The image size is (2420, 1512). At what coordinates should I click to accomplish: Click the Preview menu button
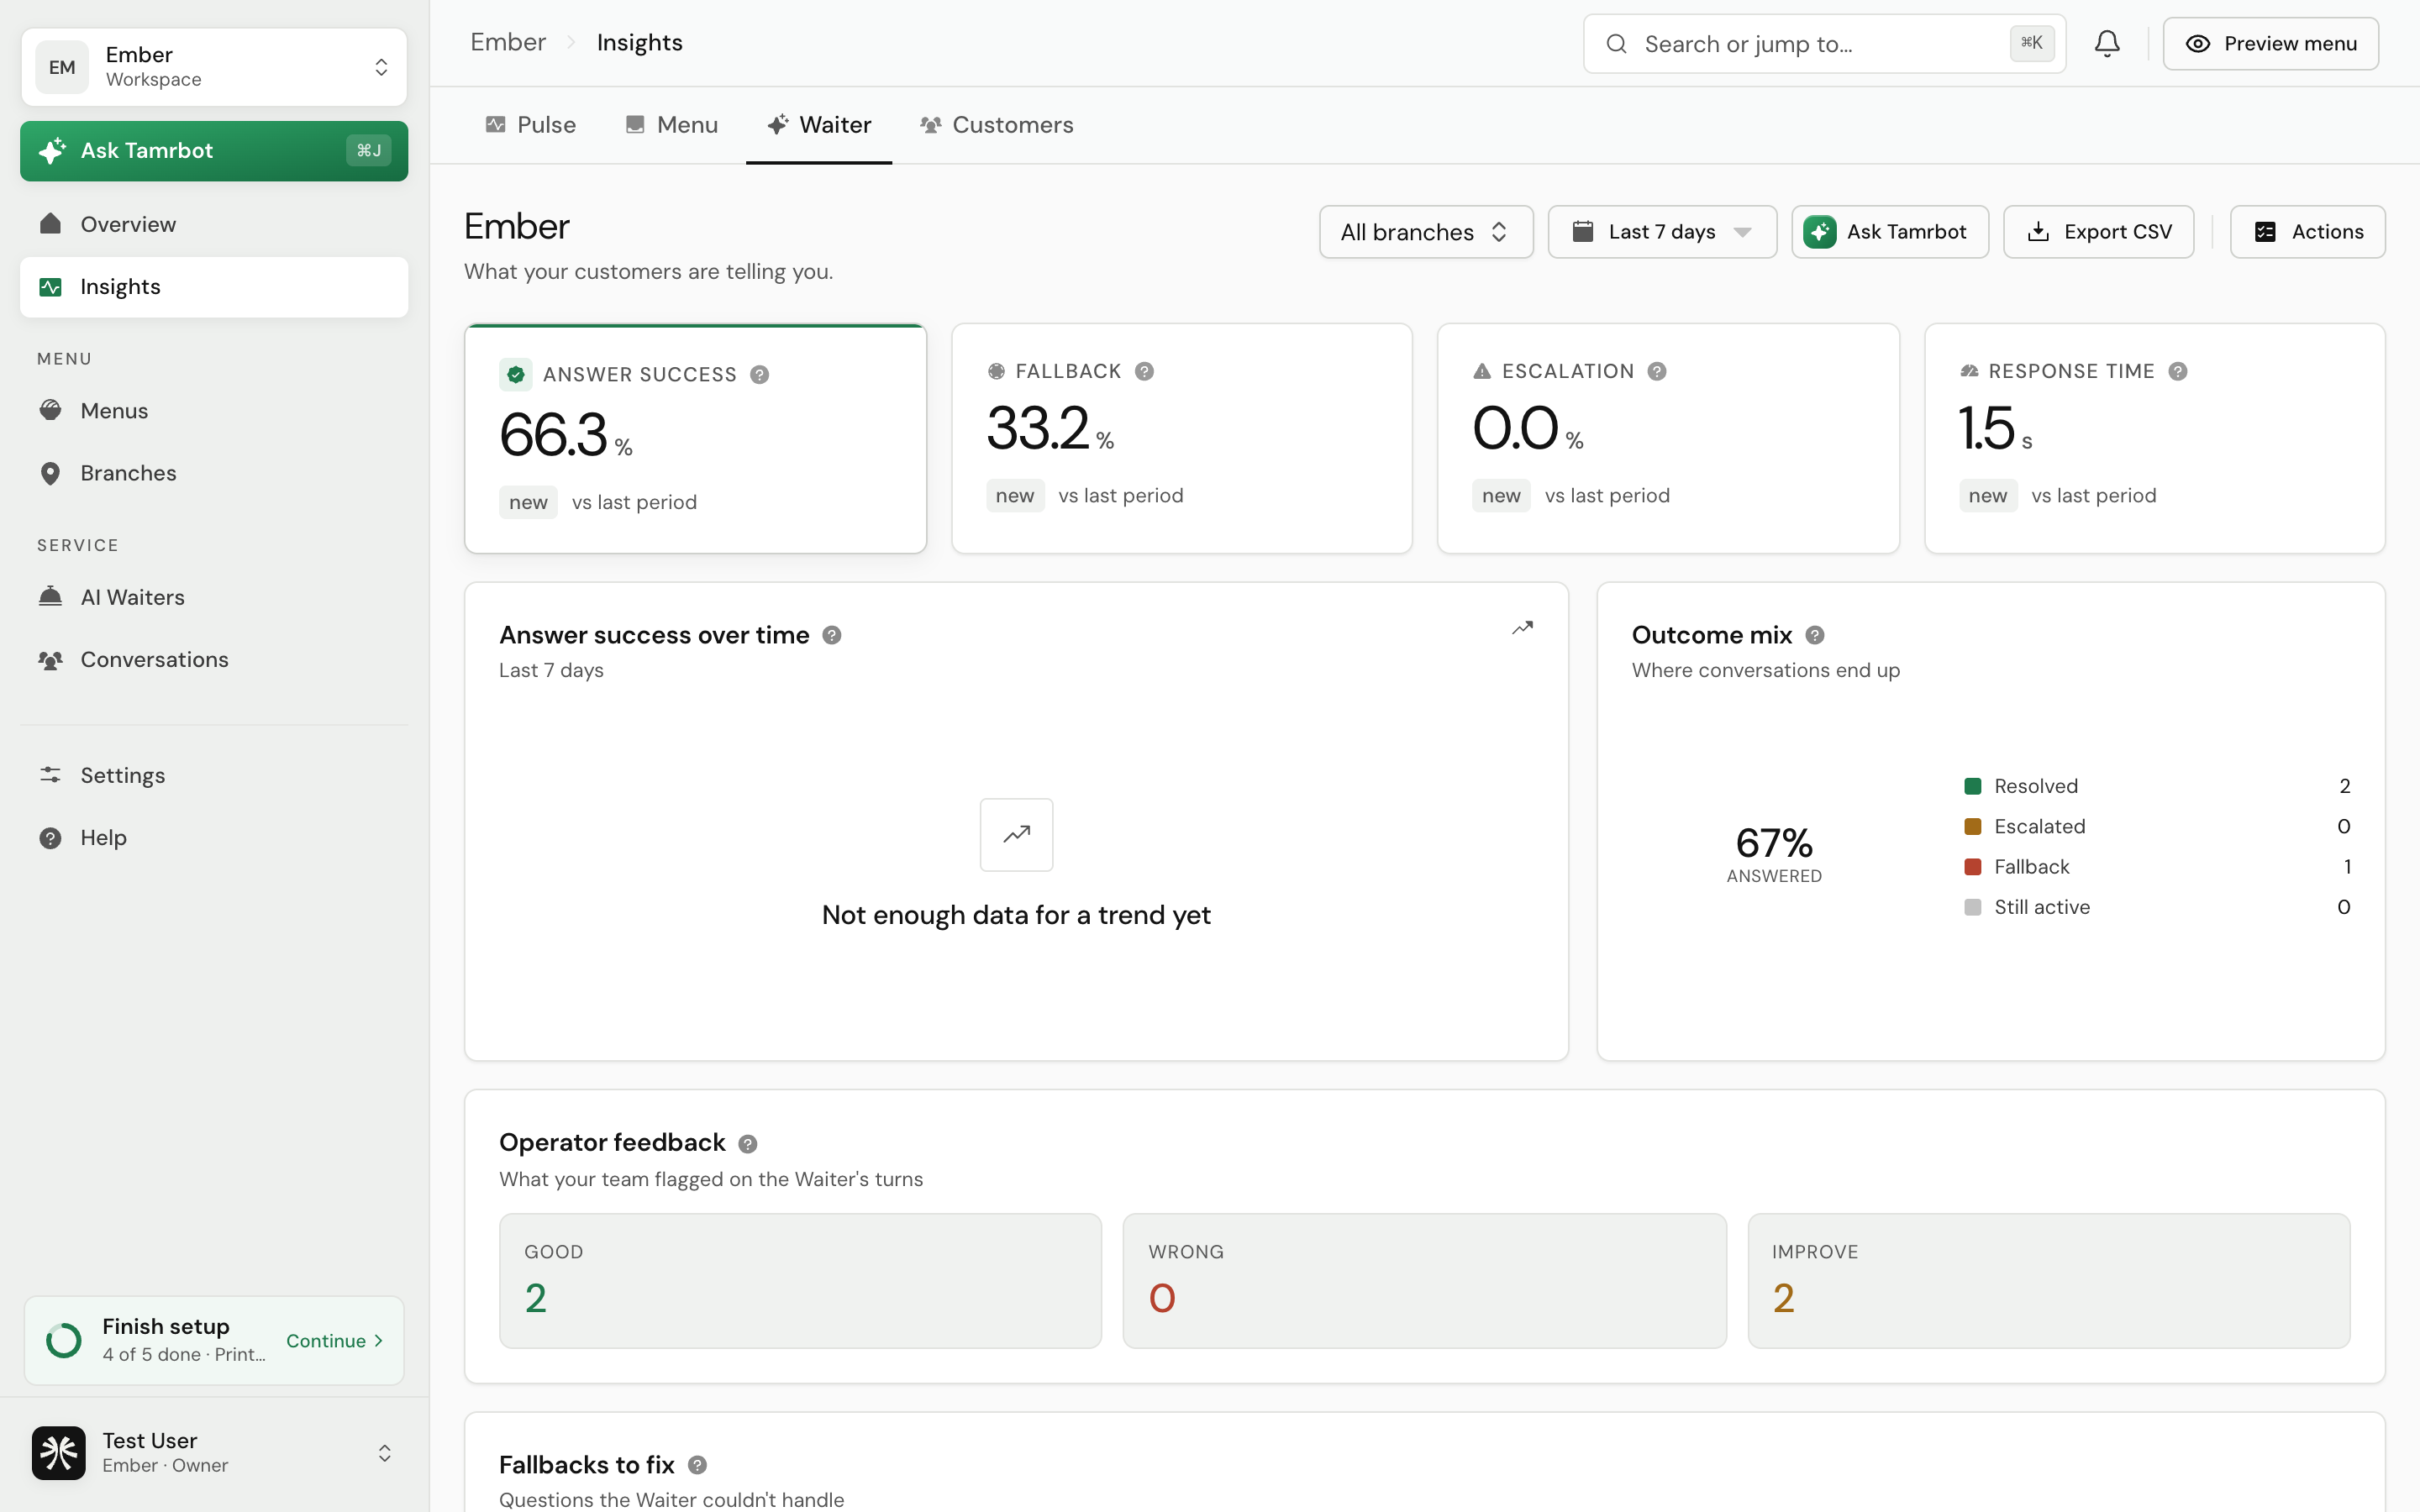tap(2271, 43)
